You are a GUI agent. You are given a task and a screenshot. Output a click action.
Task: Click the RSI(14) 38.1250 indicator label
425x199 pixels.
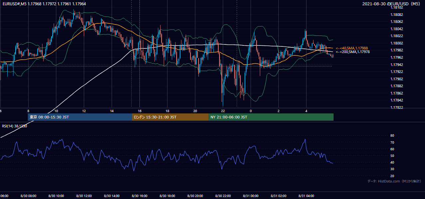pyautogui.click(x=15, y=126)
